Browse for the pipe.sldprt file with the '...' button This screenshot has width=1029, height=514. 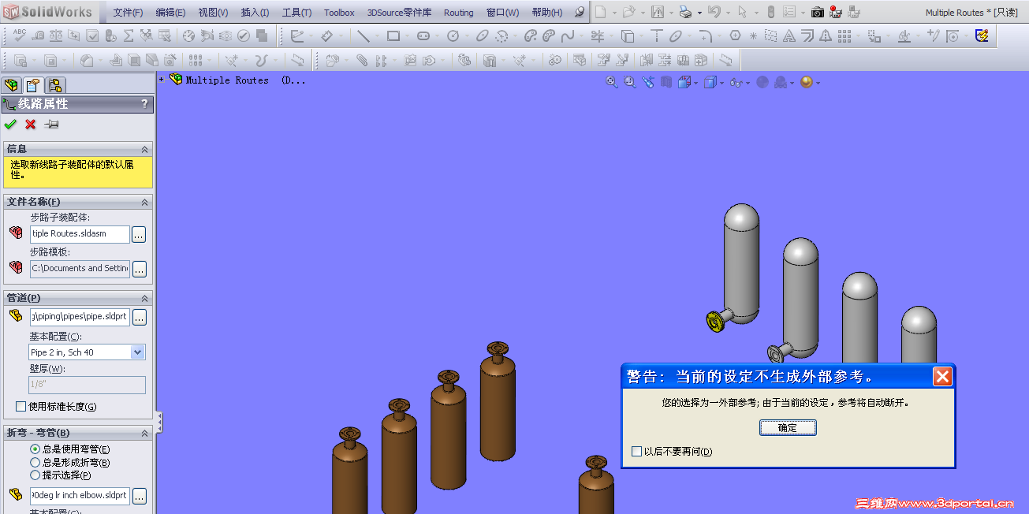click(140, 318)
